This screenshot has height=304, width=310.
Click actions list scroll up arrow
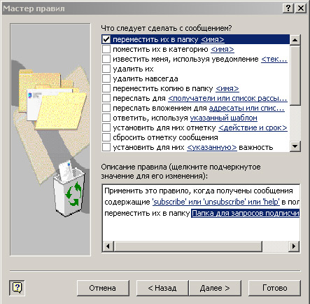tap(295, 40)
